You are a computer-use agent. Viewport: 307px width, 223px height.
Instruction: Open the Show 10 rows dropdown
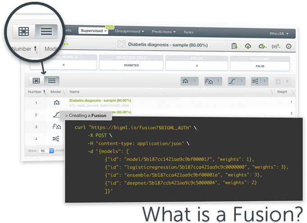[x=46, y=151]
